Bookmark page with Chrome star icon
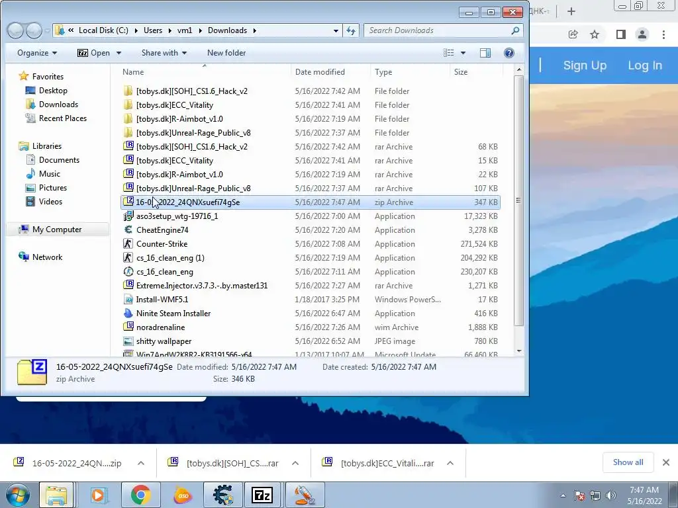The image size is (678, 508). coord(595,34)
